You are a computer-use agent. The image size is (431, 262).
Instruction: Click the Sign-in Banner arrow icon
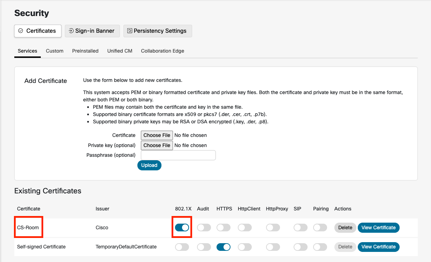(71, 31)
